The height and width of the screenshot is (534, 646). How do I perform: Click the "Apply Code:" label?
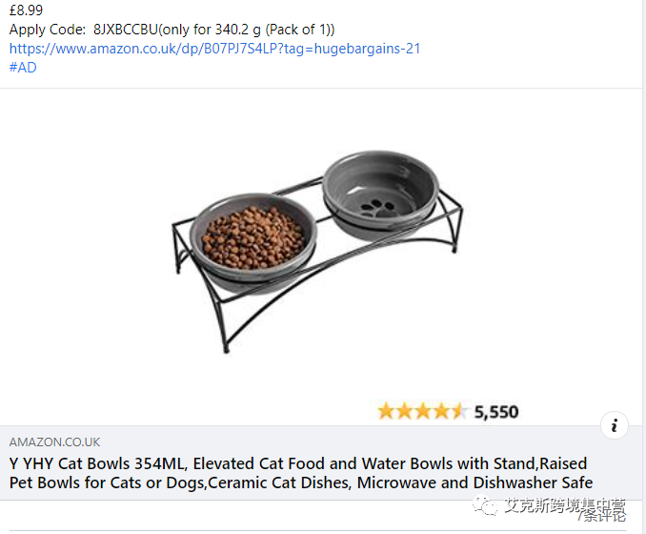(x=48, y=30)
